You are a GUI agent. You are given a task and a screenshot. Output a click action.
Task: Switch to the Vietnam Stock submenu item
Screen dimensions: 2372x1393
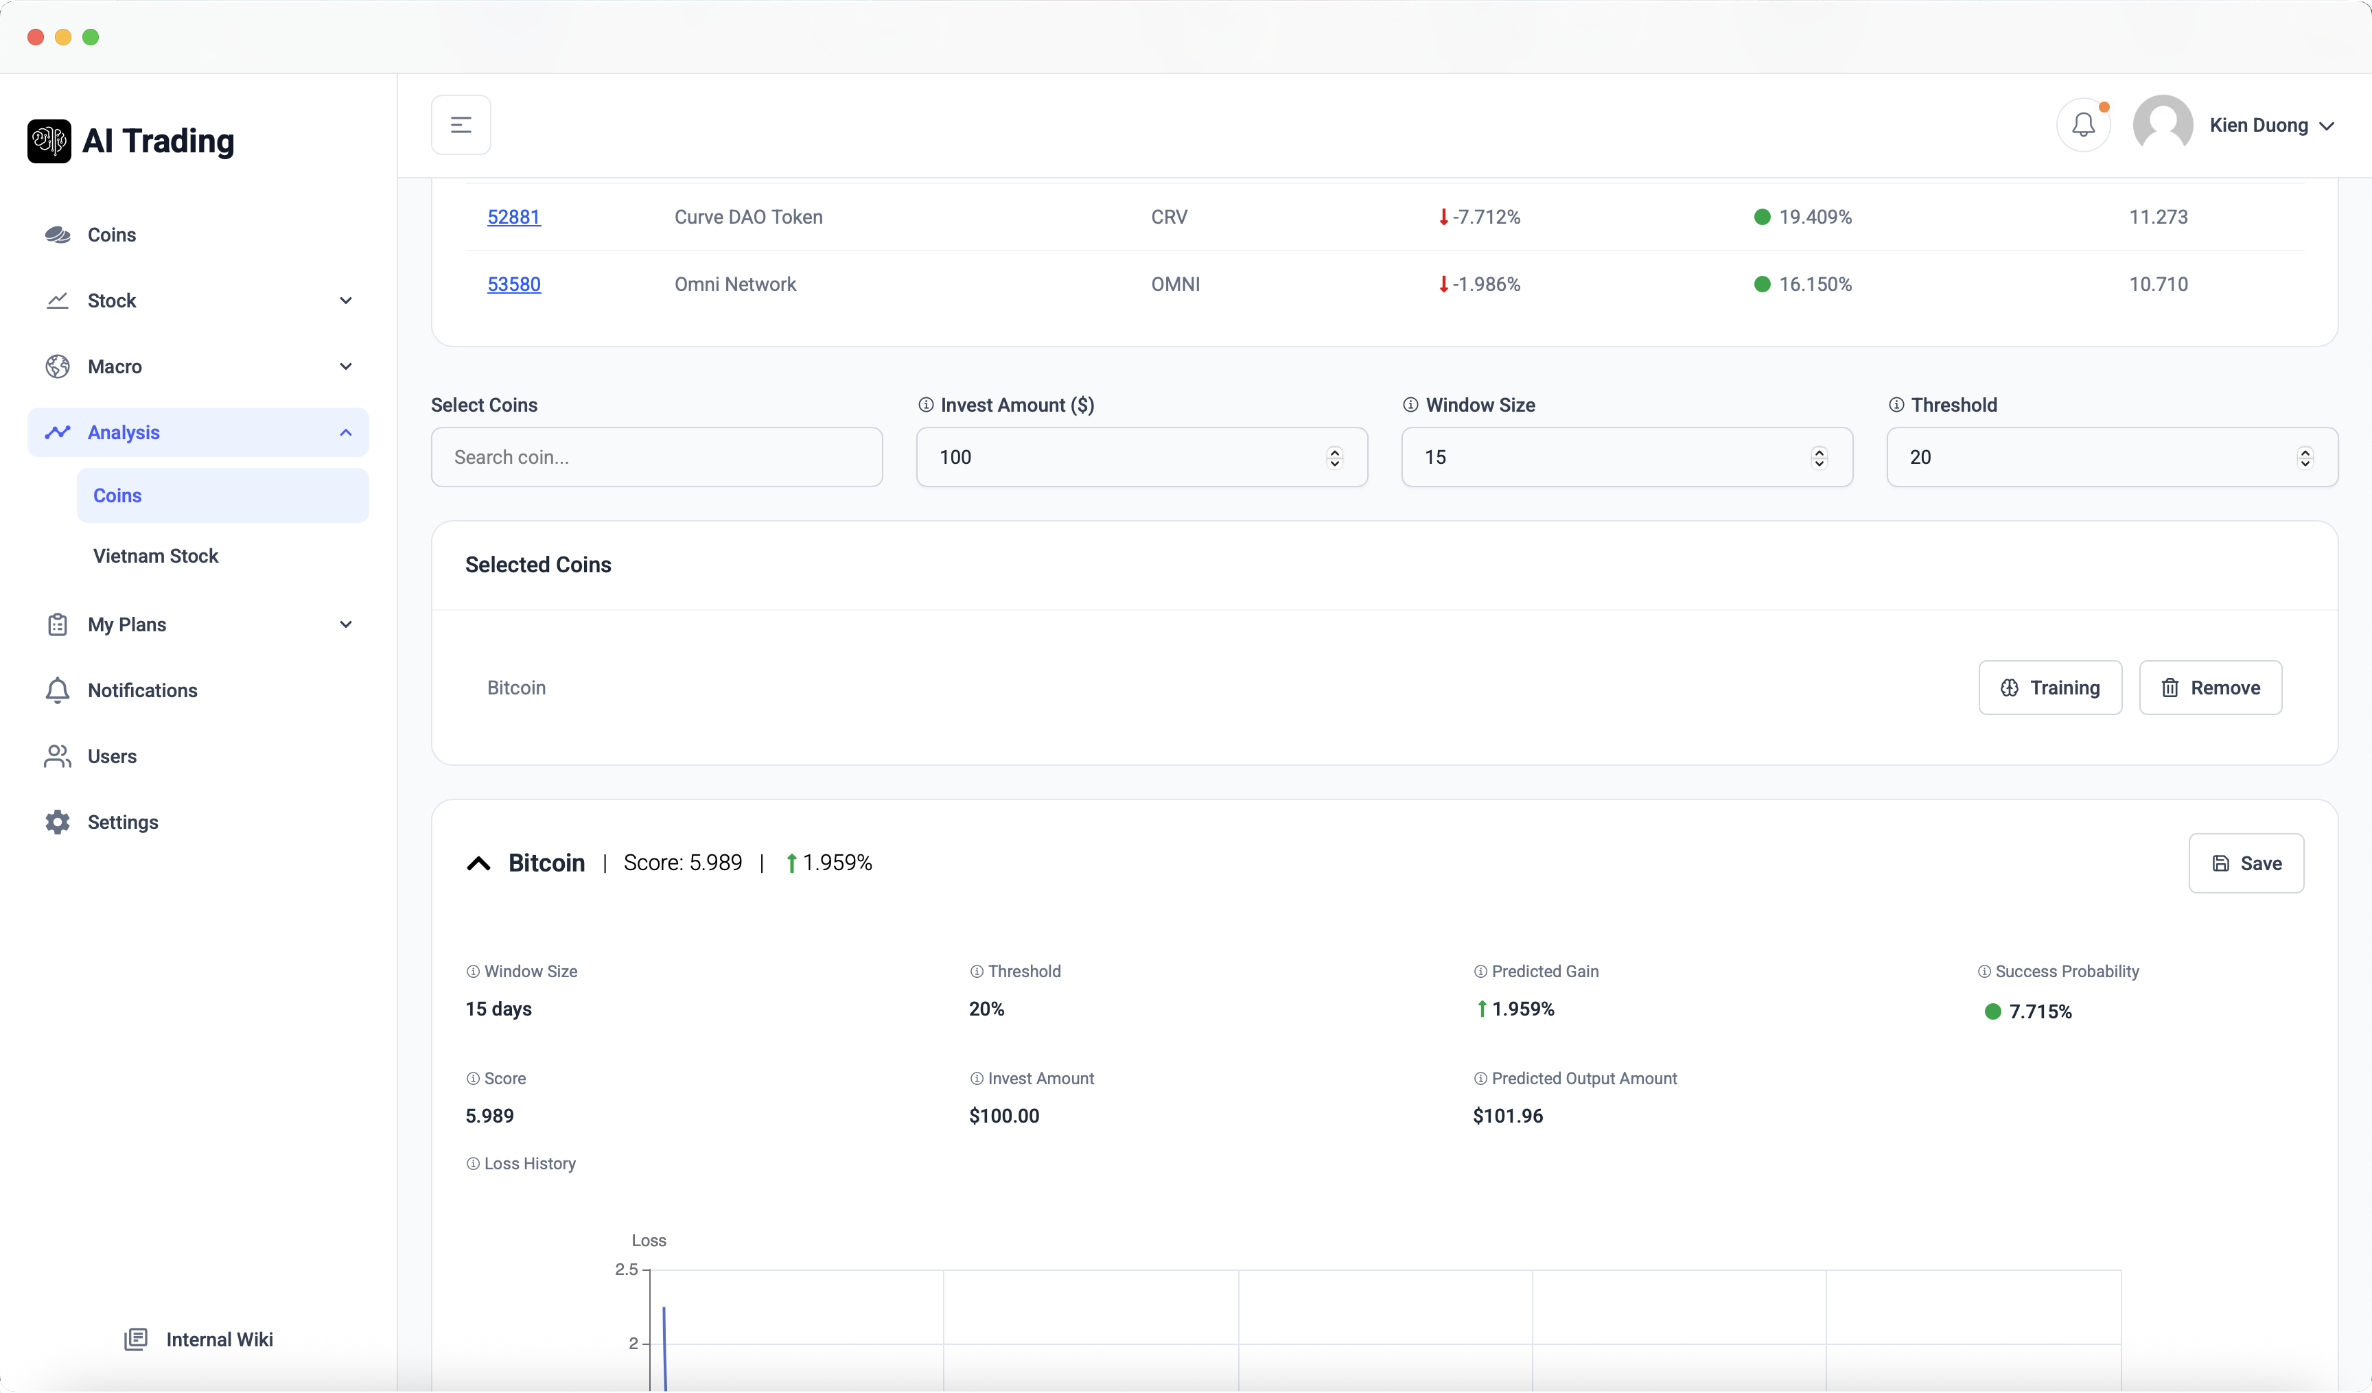coord(156,555)
